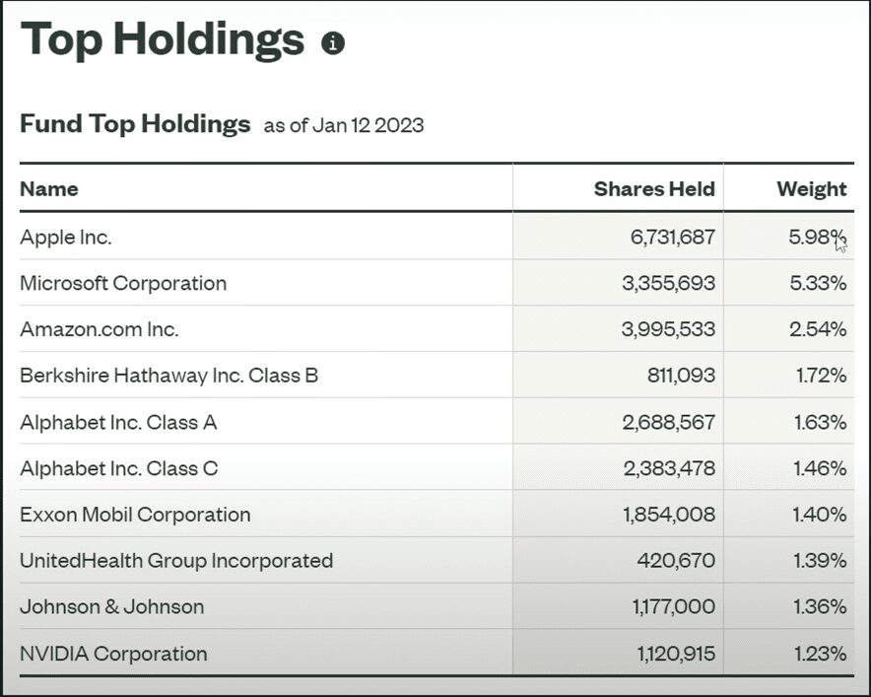Select the Apple Inc. holding name

66,237
